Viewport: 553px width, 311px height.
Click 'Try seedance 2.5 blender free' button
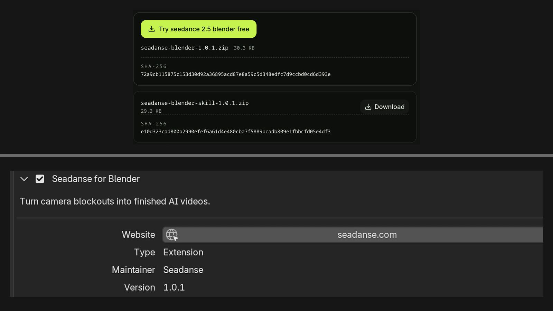click(x=198, y=29)
